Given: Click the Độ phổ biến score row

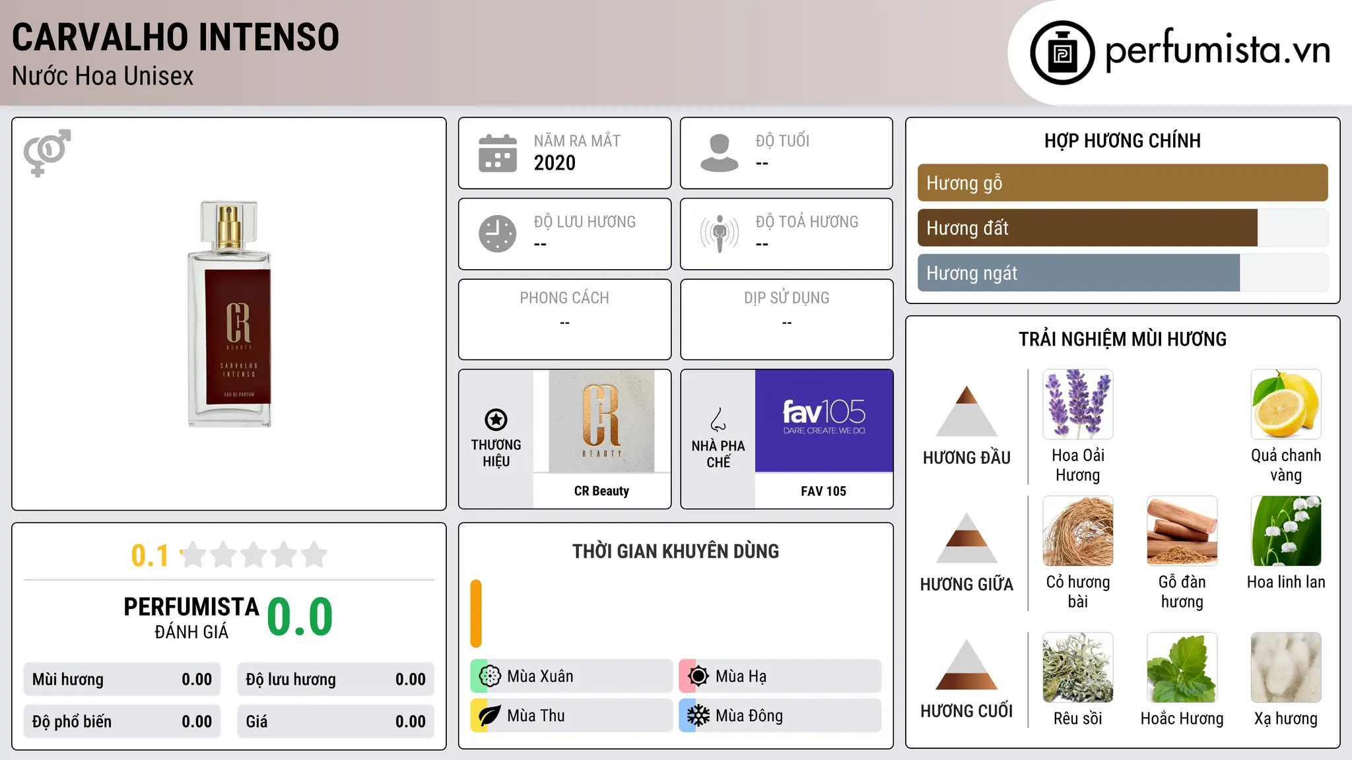Looking at the screenshot, I should point(122,722).
